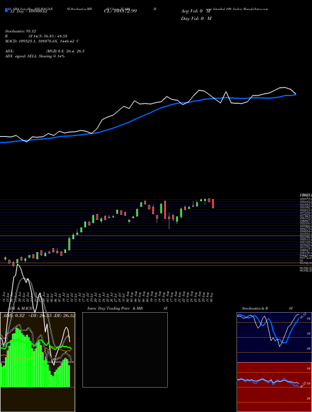This screenshot has width=312, height=412.
Task: Click the ADX & MACD panel title
Action: 20,308
